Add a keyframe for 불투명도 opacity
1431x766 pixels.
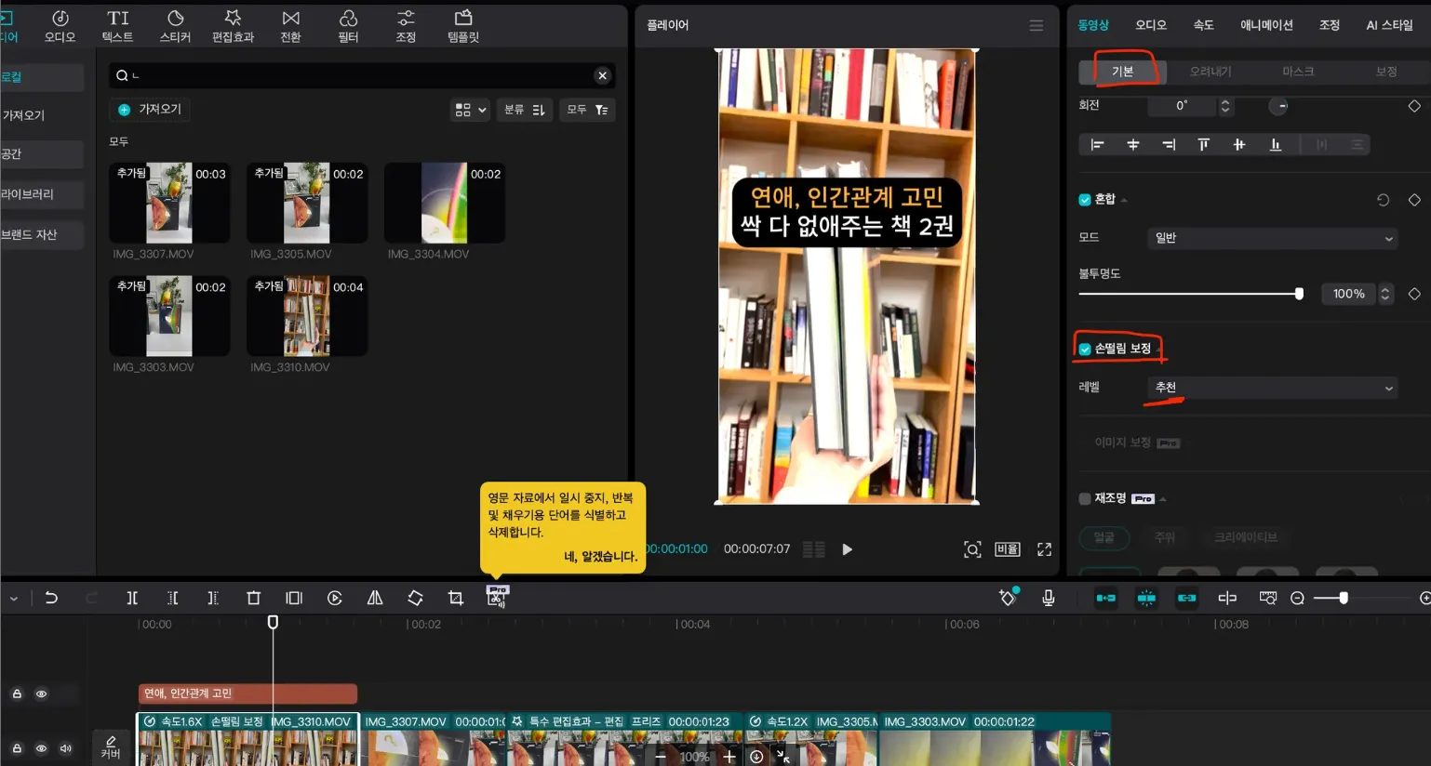click(x=1414, y=294)
